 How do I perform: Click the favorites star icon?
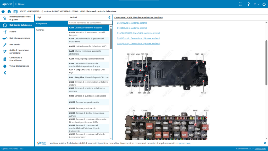(3, 12)
